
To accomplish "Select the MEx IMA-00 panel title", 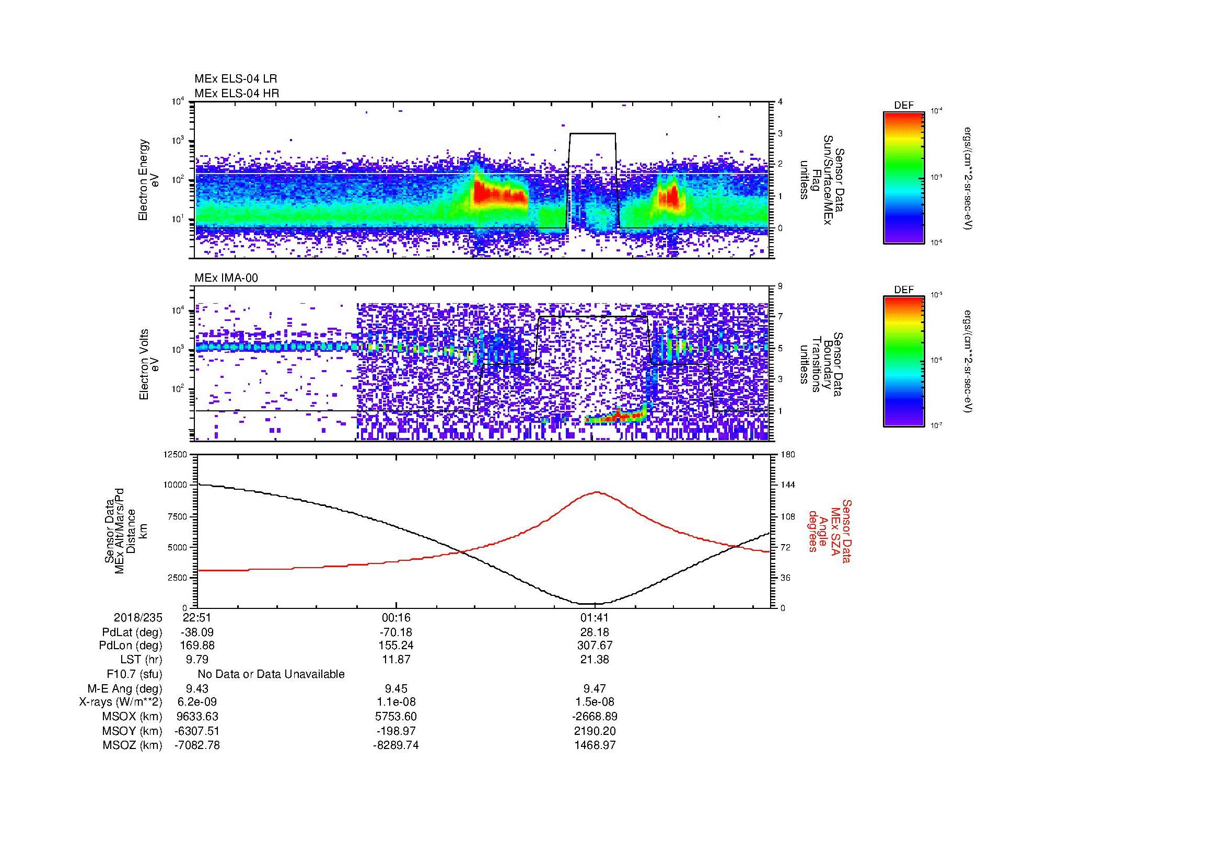I will point(226,278).
